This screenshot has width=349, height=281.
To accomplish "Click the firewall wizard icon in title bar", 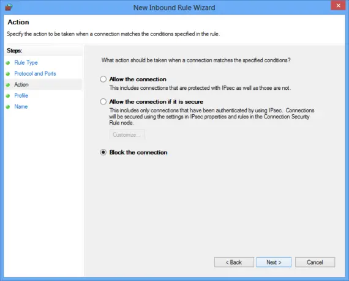I will [x=9, y=7].
